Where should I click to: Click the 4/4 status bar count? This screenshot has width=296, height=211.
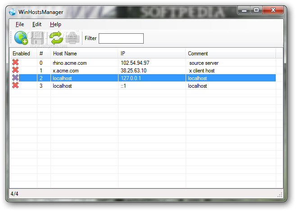[x=14, y=194]
